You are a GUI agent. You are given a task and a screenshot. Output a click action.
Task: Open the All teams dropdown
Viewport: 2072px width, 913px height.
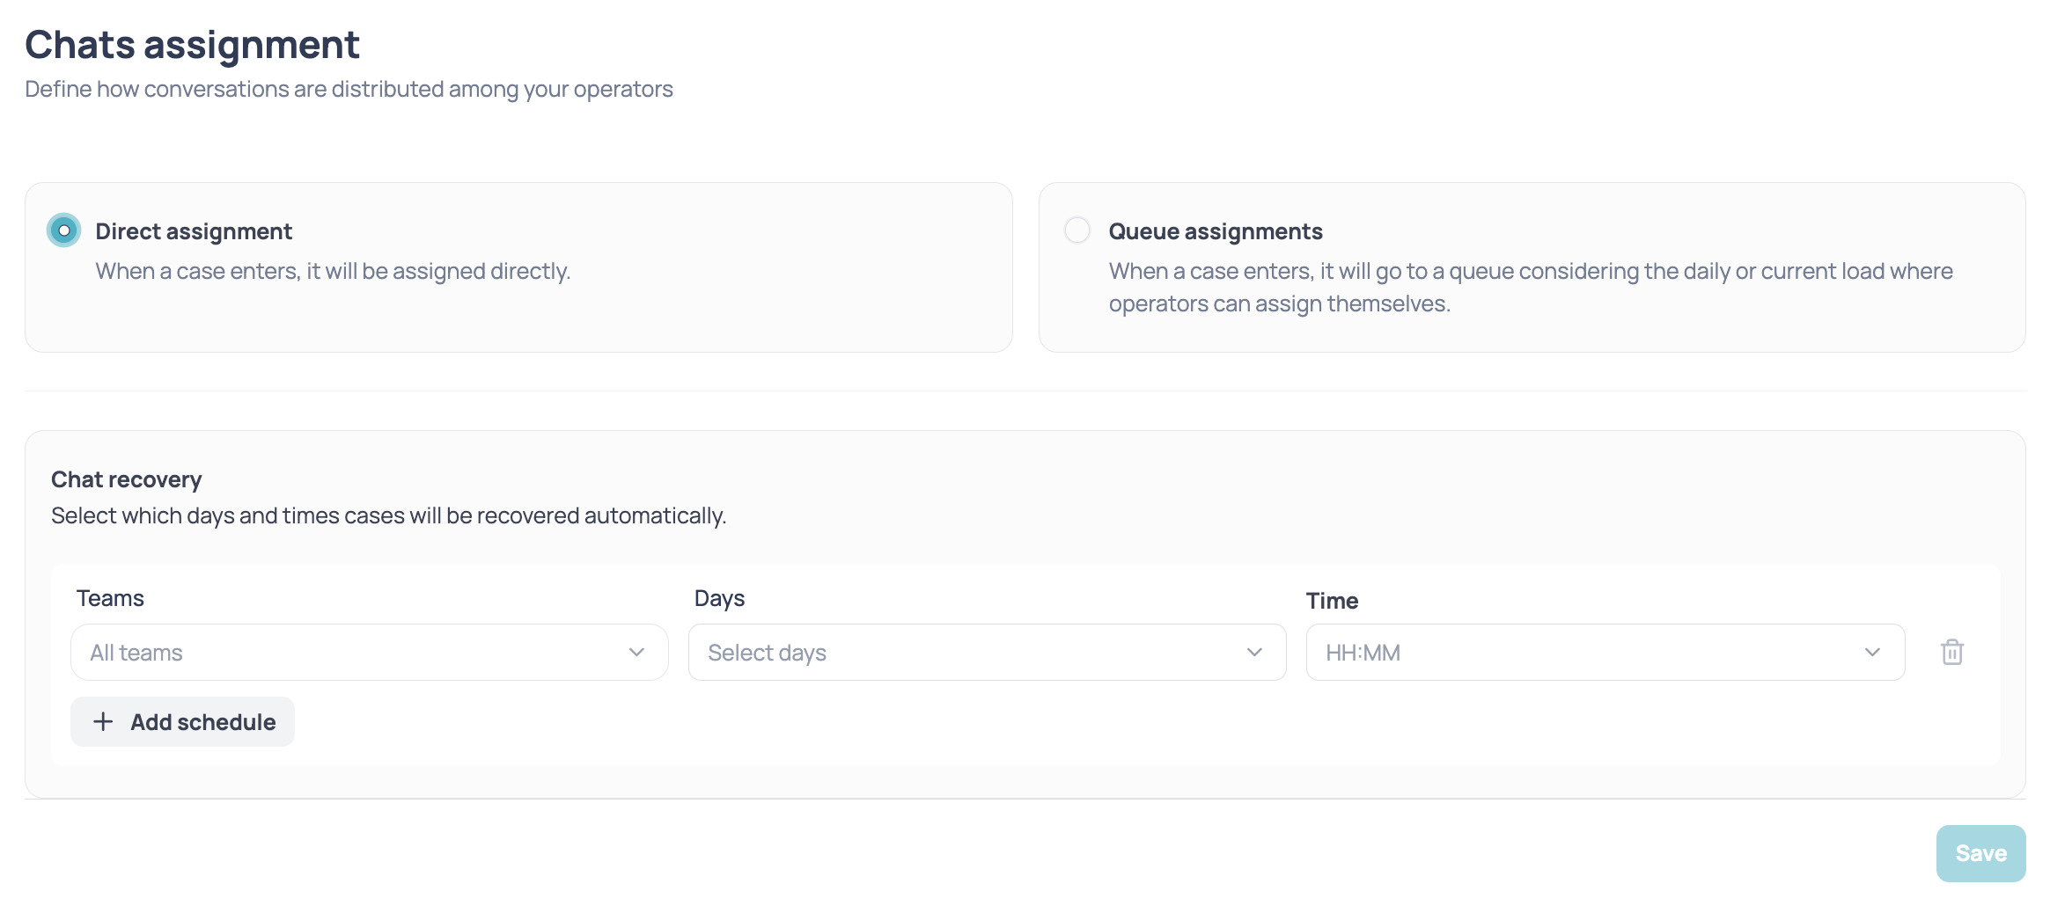(369, 652)
